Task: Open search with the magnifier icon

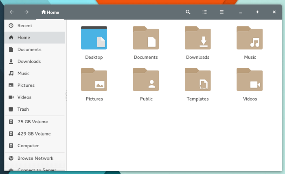Action: (x=188, y=12)
